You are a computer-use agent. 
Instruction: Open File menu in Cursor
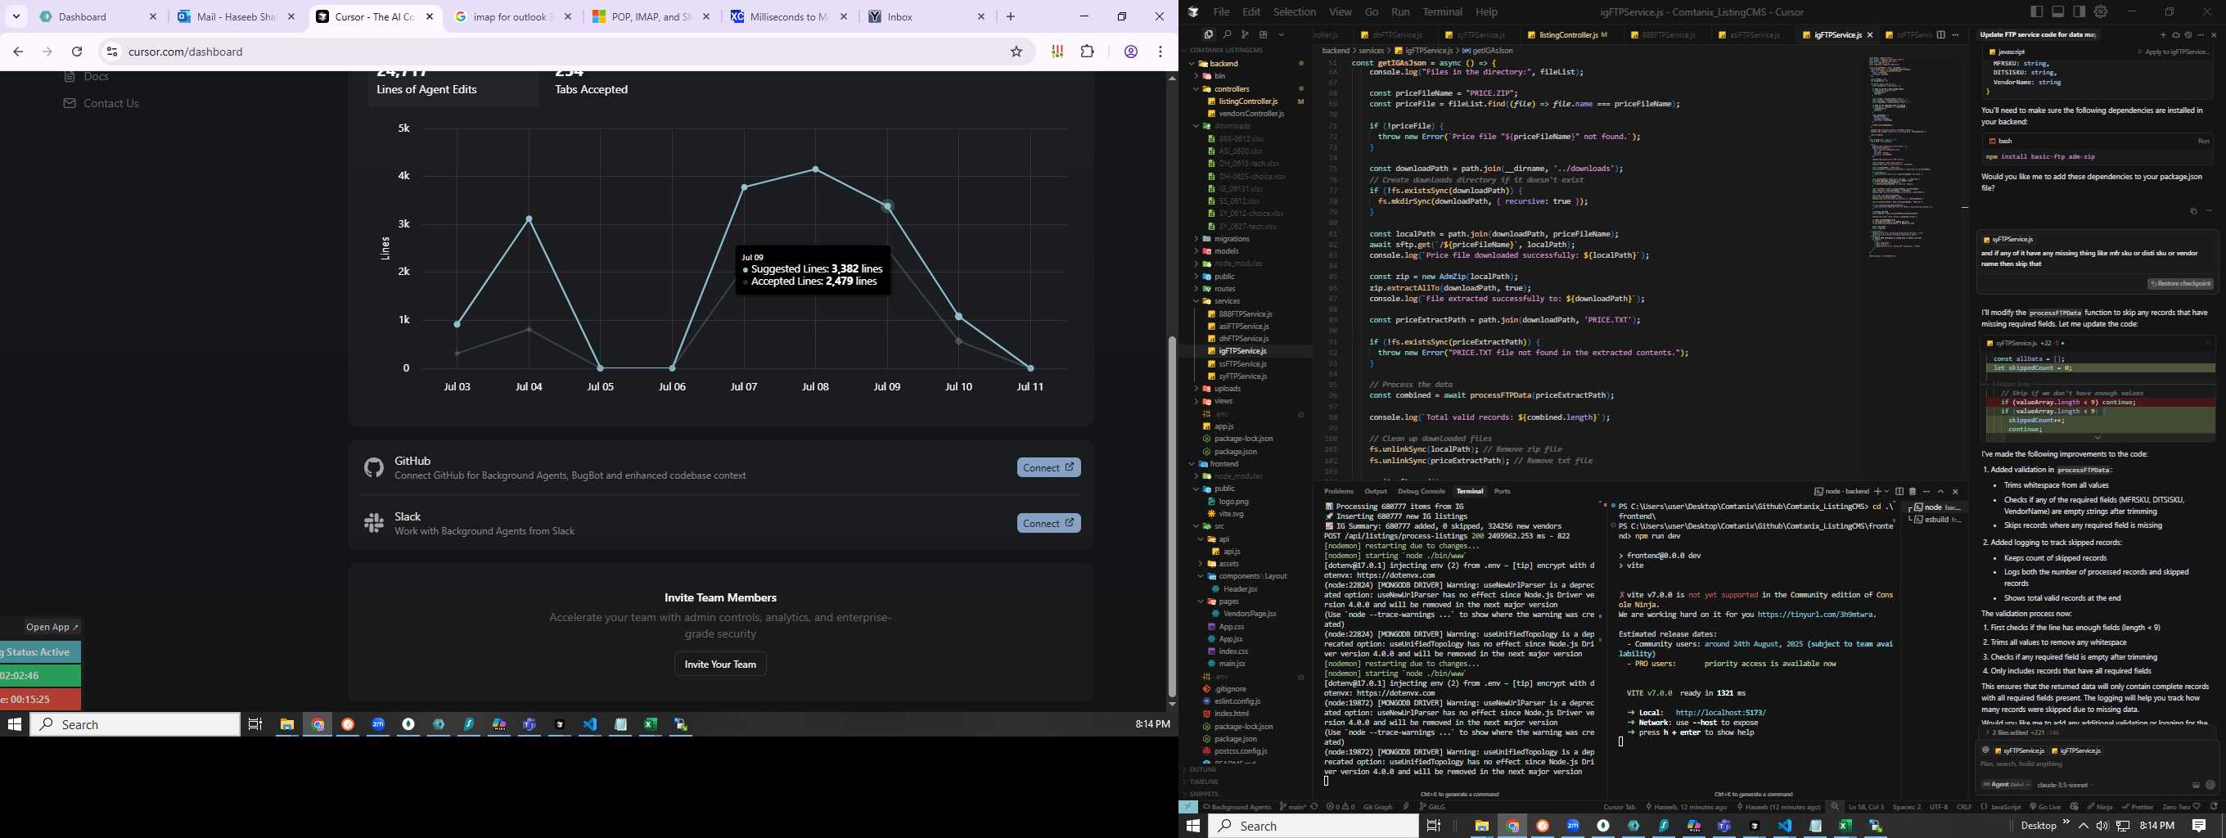[x=1221, y=12]
